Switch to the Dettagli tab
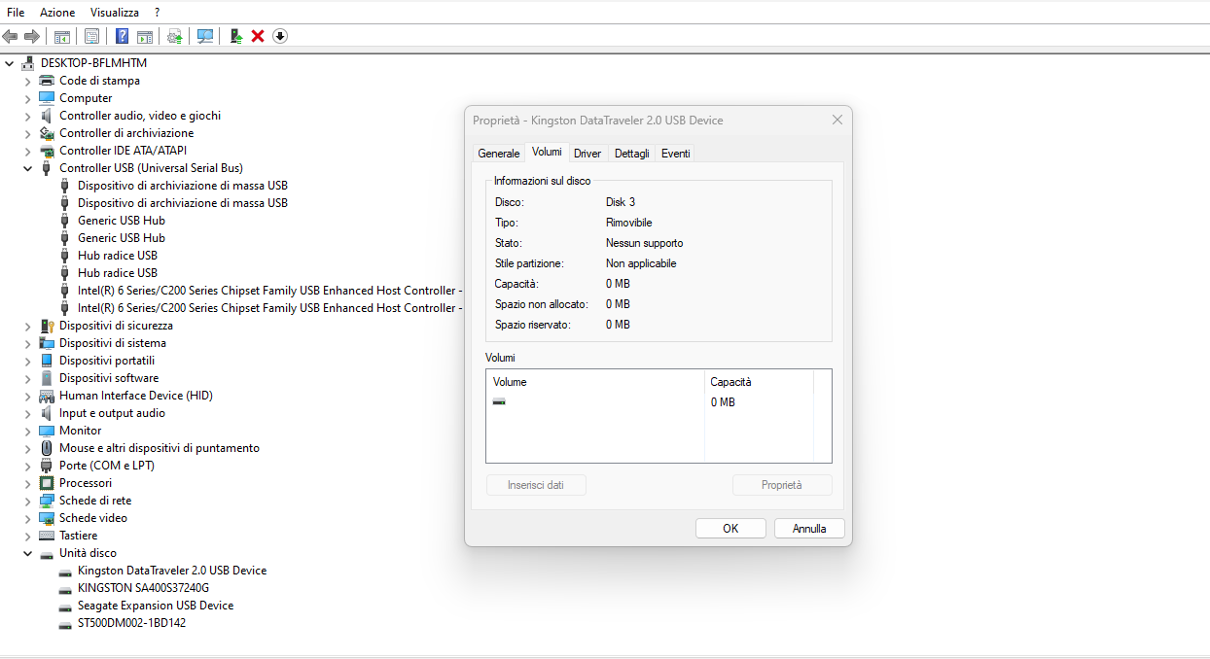Viewport: 1210px width, 659px height. (x=632, y=154)
